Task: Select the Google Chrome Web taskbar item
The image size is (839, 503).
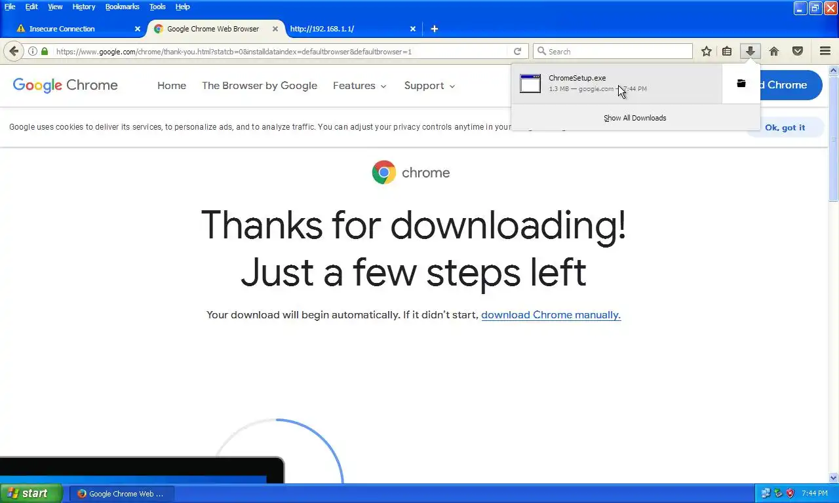Action: (121, 494)
